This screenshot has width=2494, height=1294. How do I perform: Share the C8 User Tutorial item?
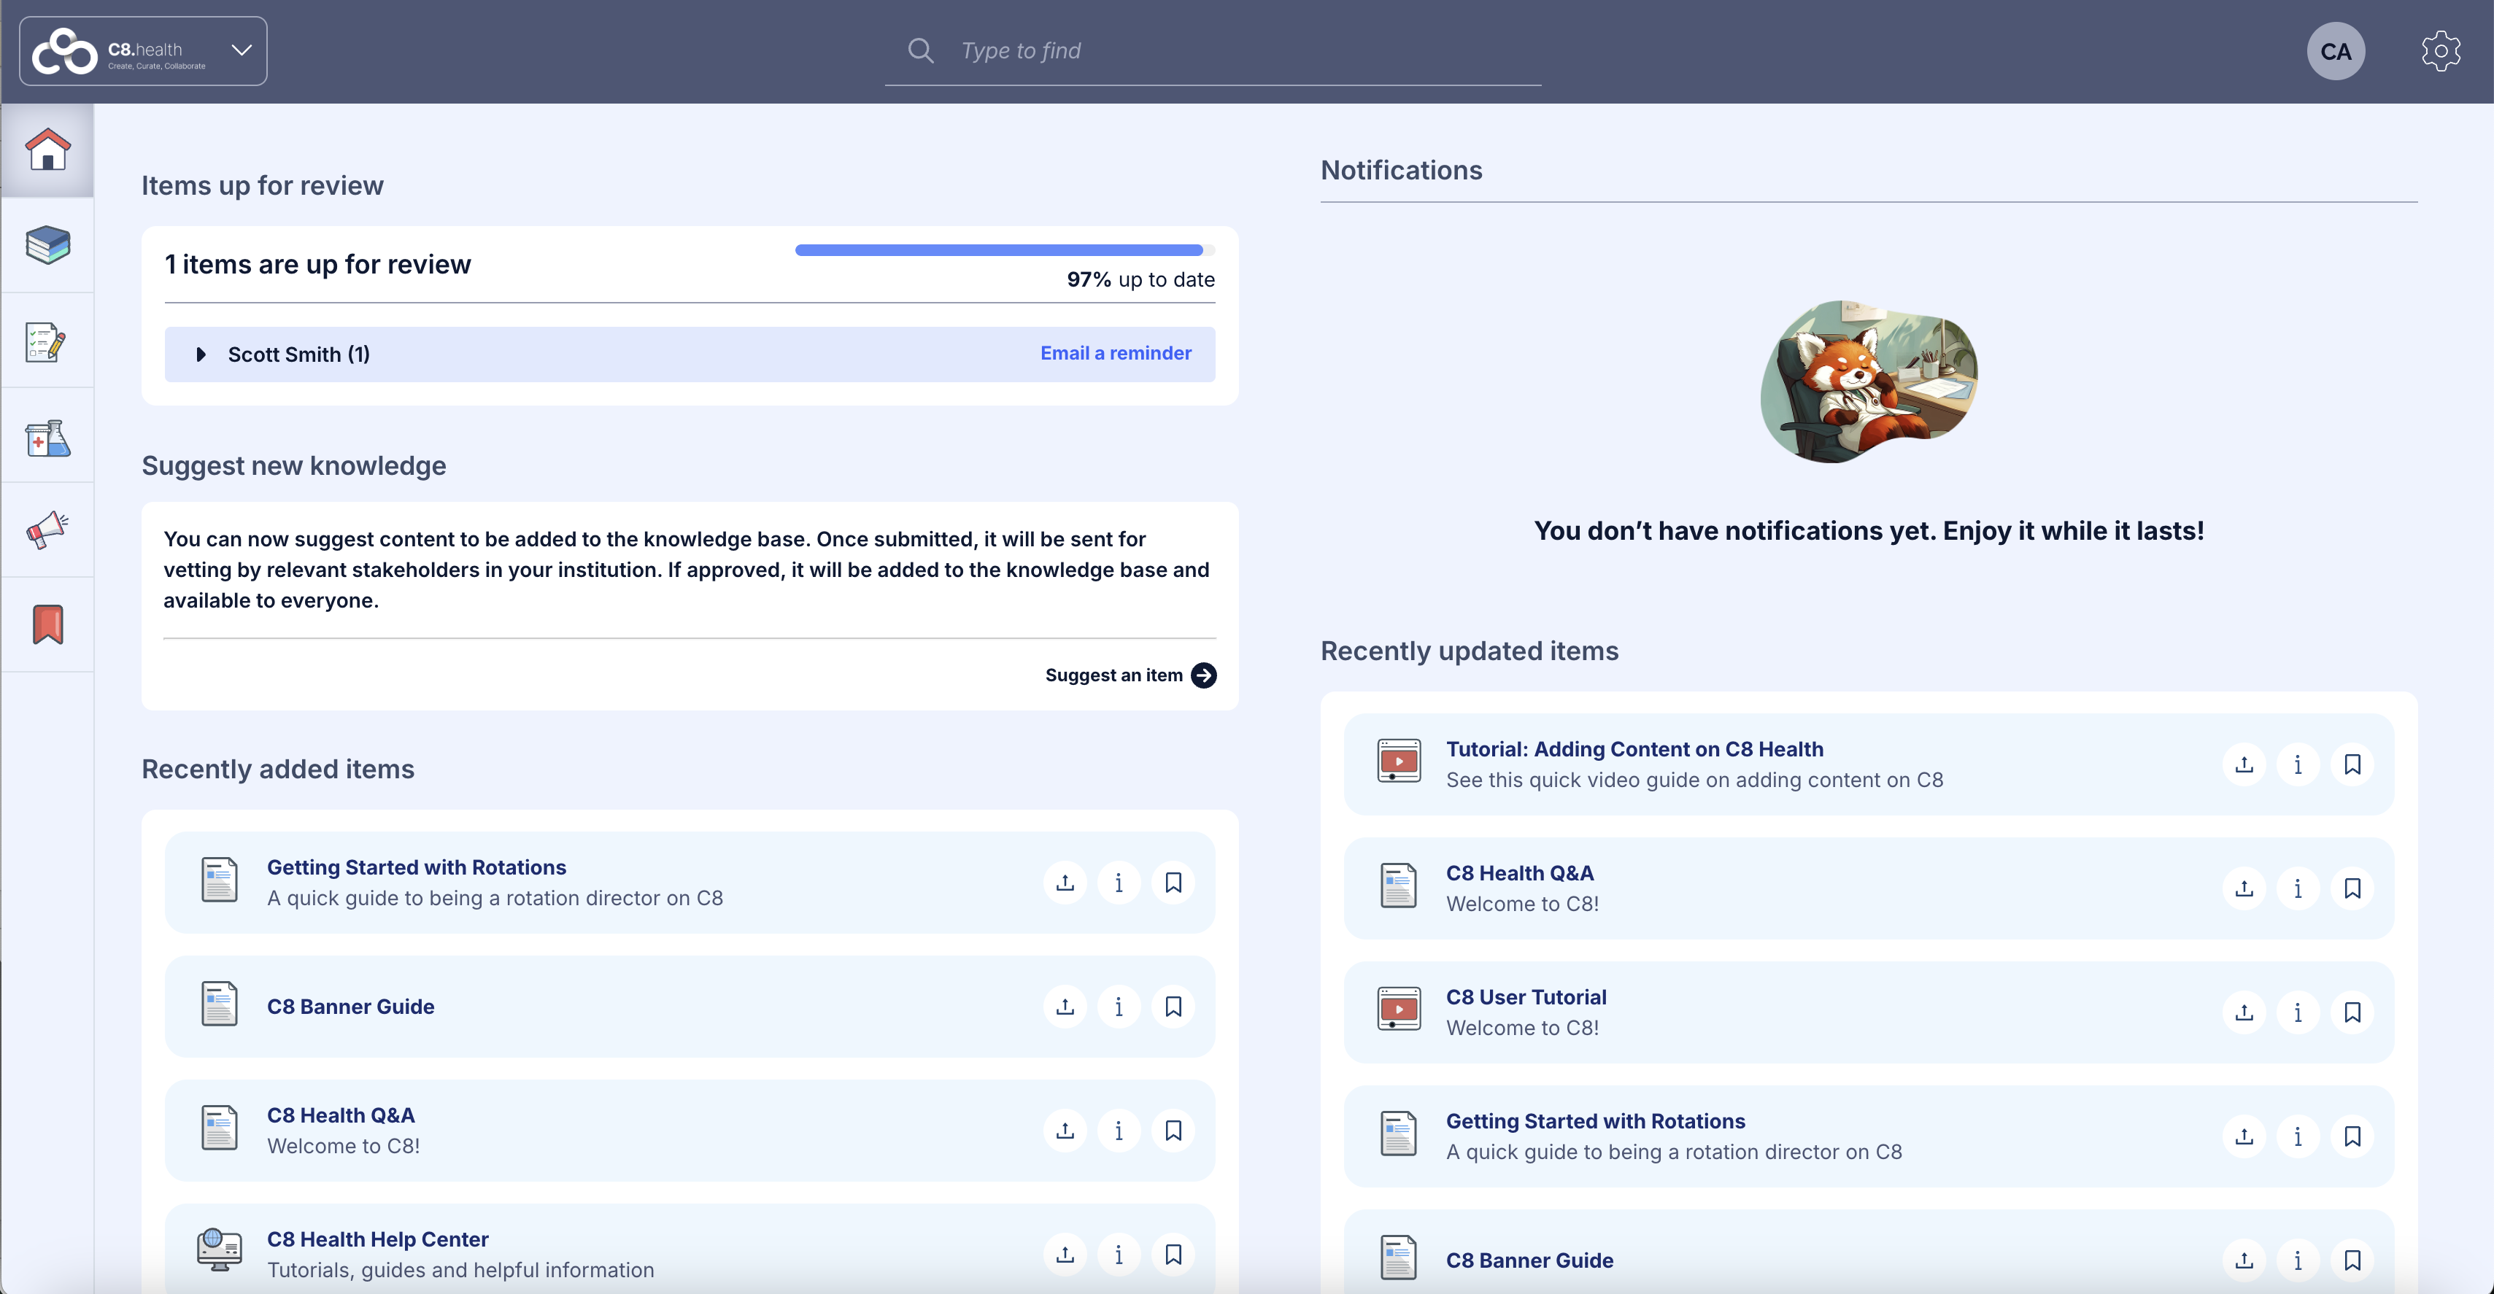(2244, 1012)
